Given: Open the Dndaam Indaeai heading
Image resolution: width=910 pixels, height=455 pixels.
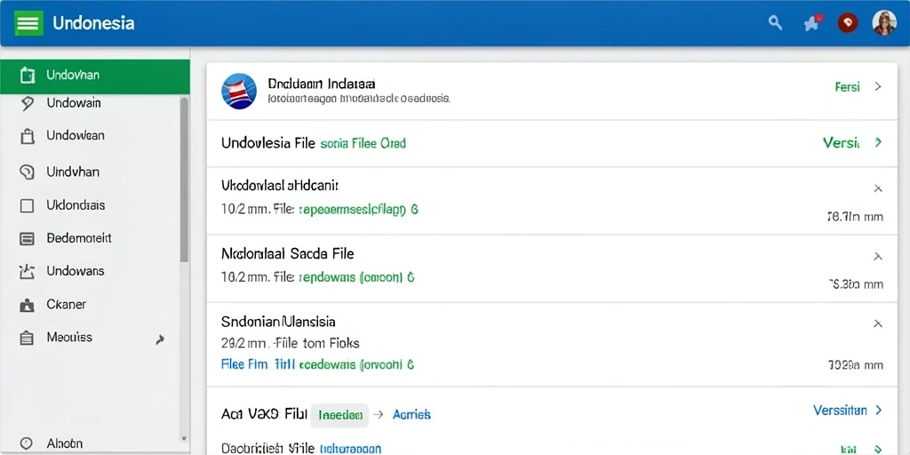Looking at the screenshot, I should 322,84.
